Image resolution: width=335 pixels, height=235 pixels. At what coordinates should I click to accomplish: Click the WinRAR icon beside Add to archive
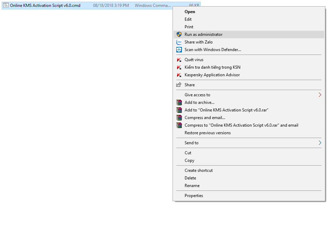coord(179,102)
